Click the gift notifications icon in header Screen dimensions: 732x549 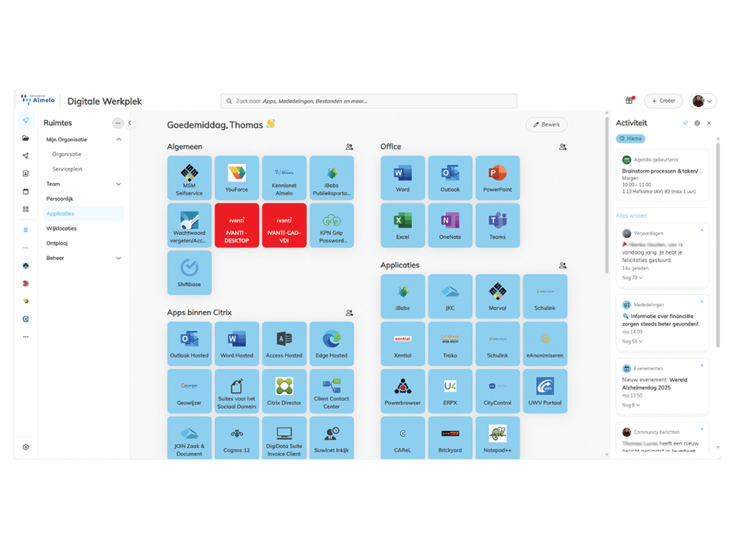629,101
